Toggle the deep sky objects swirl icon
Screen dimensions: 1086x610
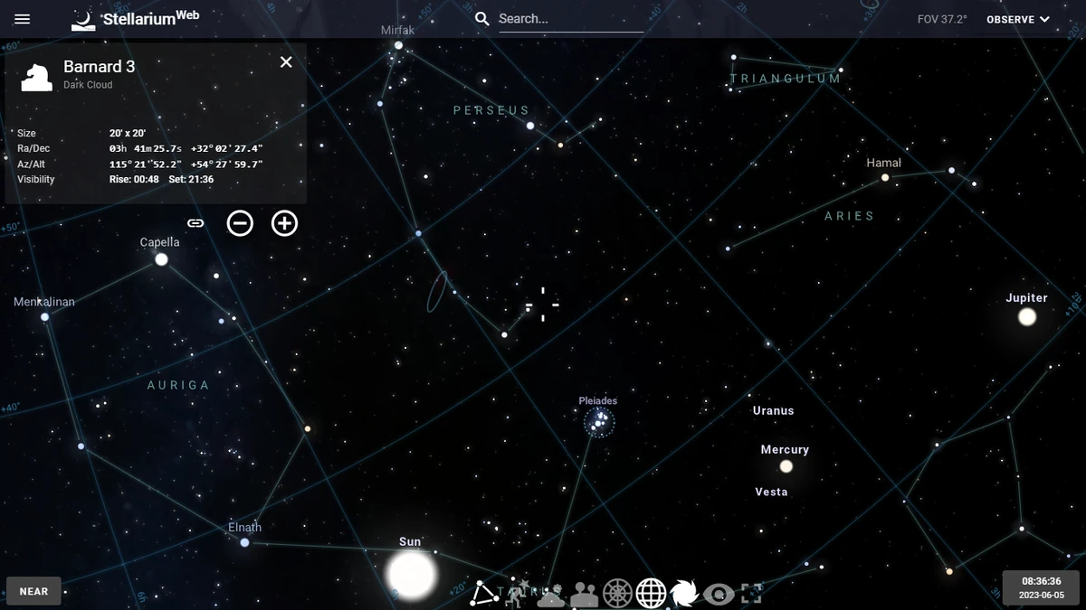(x=683, y=594)
